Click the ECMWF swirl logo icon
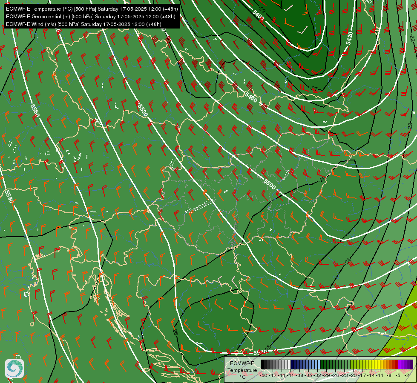This screenshot has height=383, width=417. (14, 368)
